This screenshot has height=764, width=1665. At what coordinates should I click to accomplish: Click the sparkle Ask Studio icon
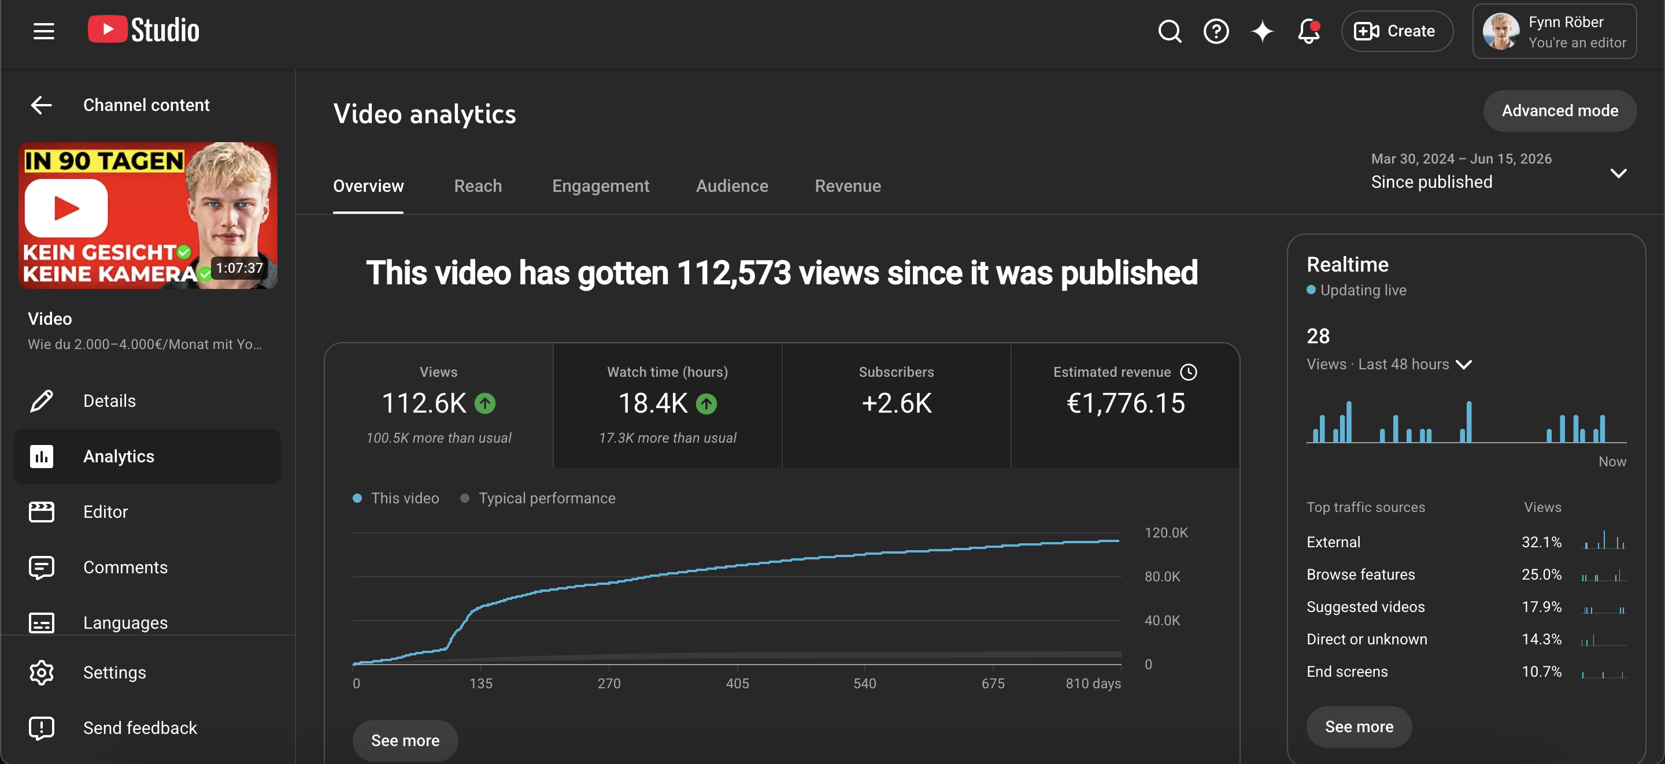[1261, 31]
